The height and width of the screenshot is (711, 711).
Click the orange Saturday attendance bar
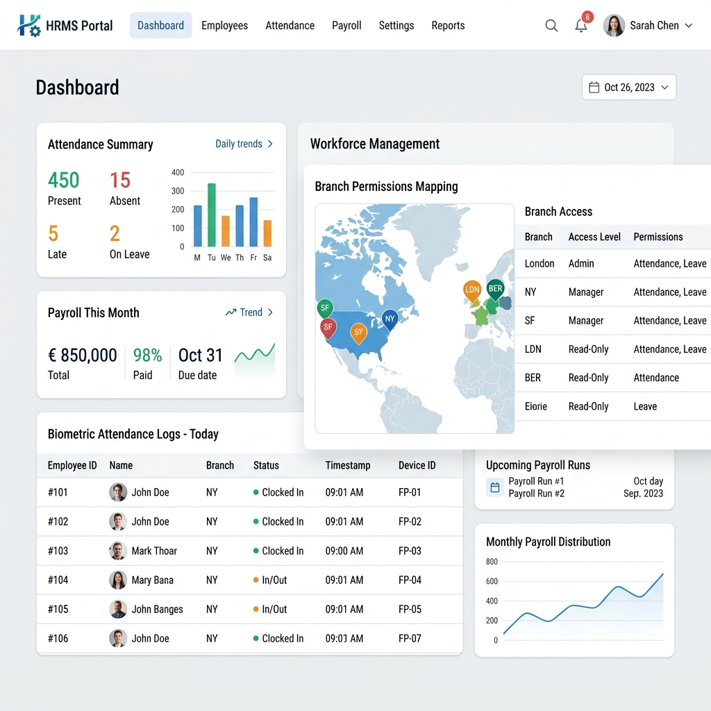(267, 233)
